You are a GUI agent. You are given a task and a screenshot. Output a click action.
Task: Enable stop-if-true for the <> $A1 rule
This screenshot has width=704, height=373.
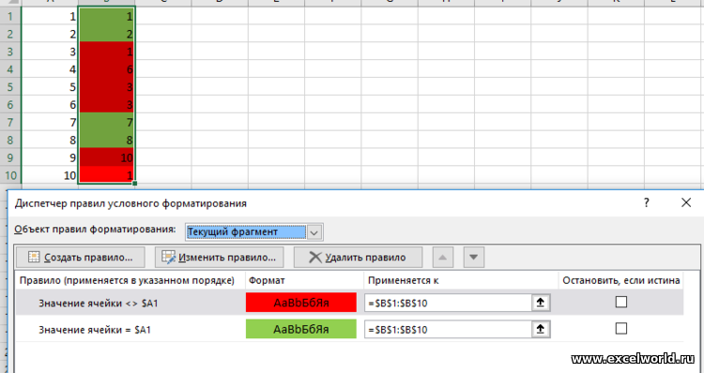pyautogui.click(x=621, y=302)
